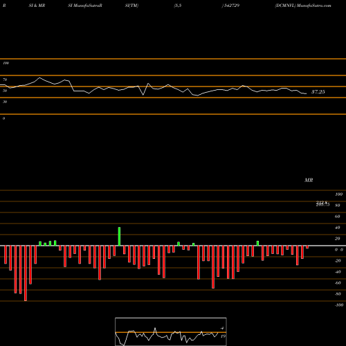
Task: Click the 205.75 value near MR axis
Action: pyautogui.click(x=322, y=205)
